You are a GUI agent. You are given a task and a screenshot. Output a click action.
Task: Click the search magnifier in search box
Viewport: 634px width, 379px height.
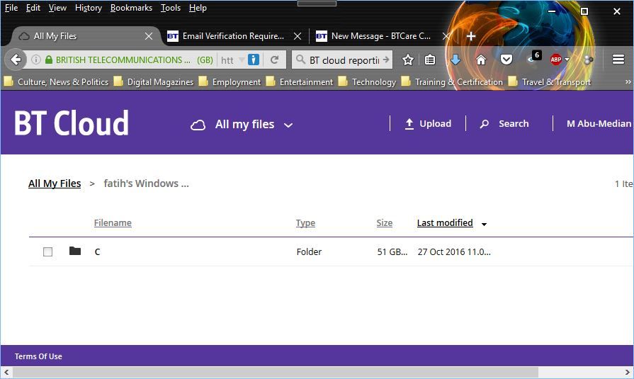300,60
